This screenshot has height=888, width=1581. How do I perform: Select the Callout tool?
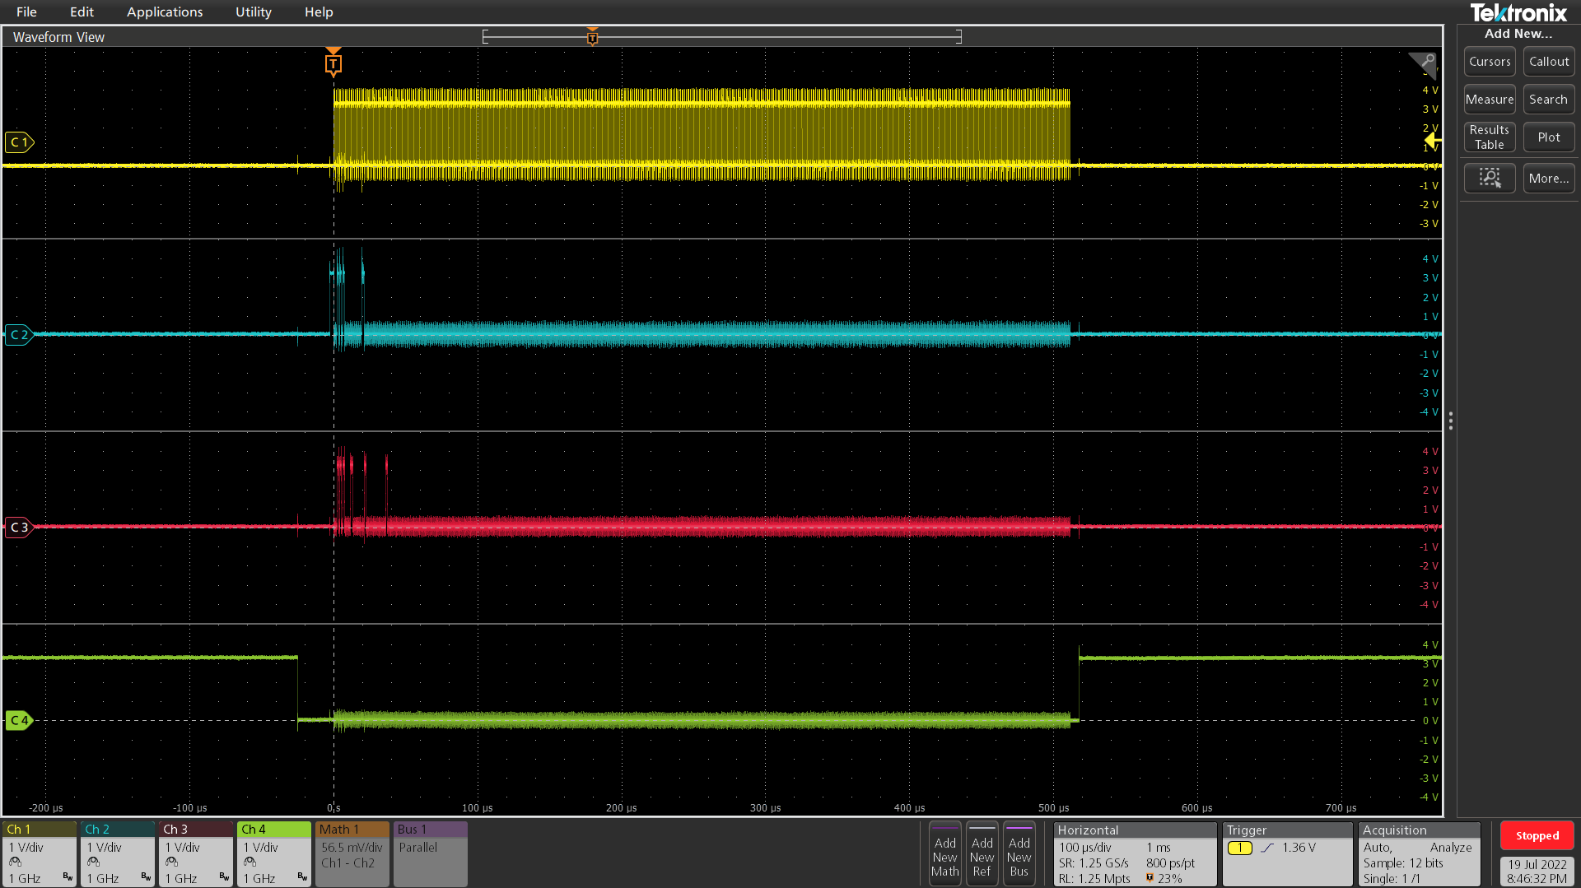tap(1548, 61)
